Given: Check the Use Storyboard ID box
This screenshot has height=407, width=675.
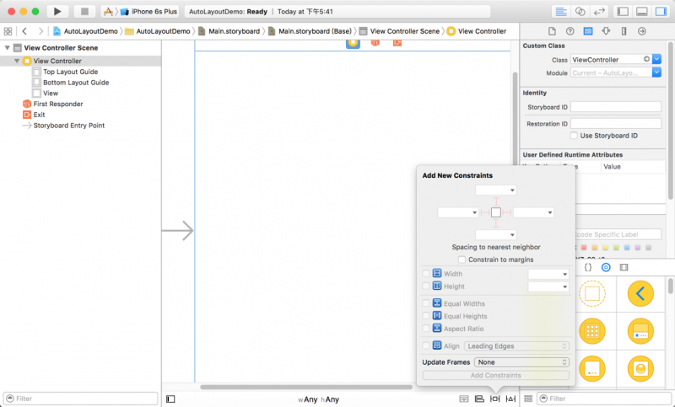Looking at the screenshot, I should pyautogui.click(x=575, y=135).
